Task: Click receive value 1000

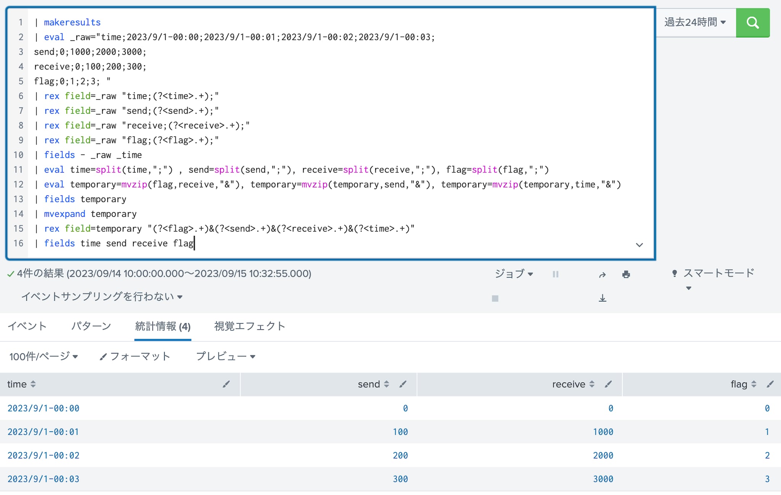Action: 603,432
